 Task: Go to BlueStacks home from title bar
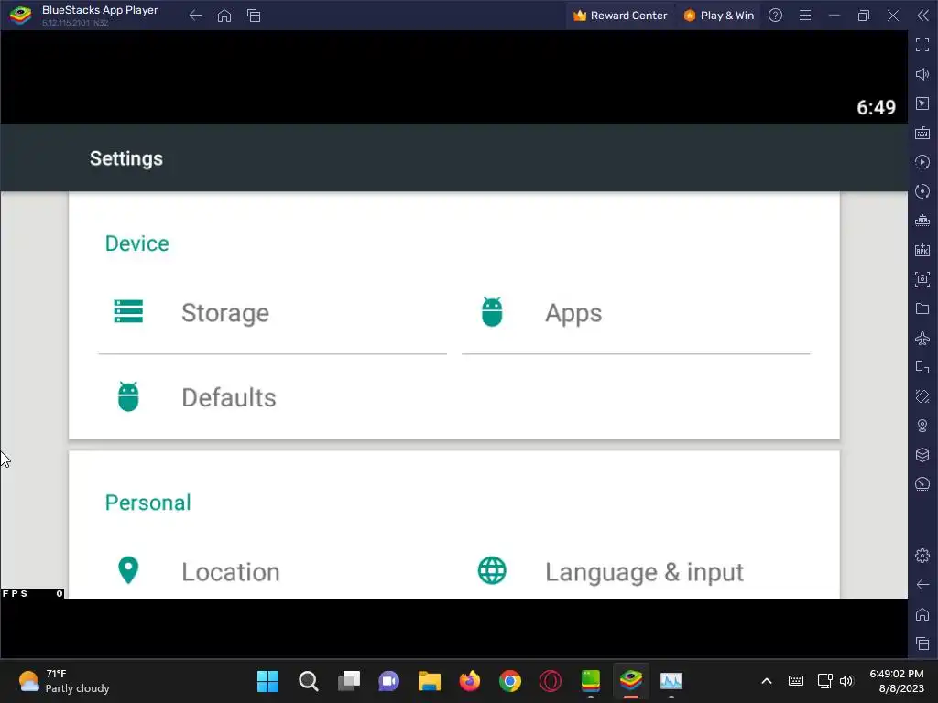224,16
